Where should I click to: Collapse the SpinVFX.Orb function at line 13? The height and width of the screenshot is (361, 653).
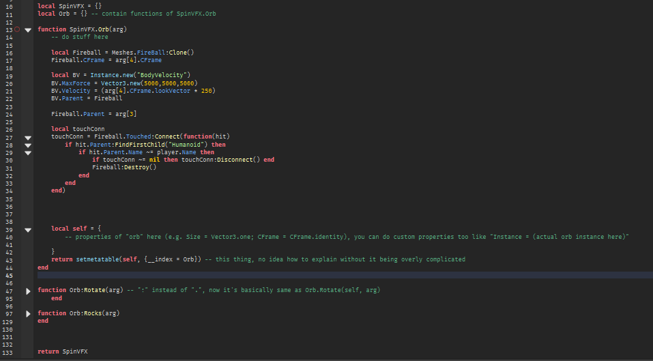[x=28, y=30]
